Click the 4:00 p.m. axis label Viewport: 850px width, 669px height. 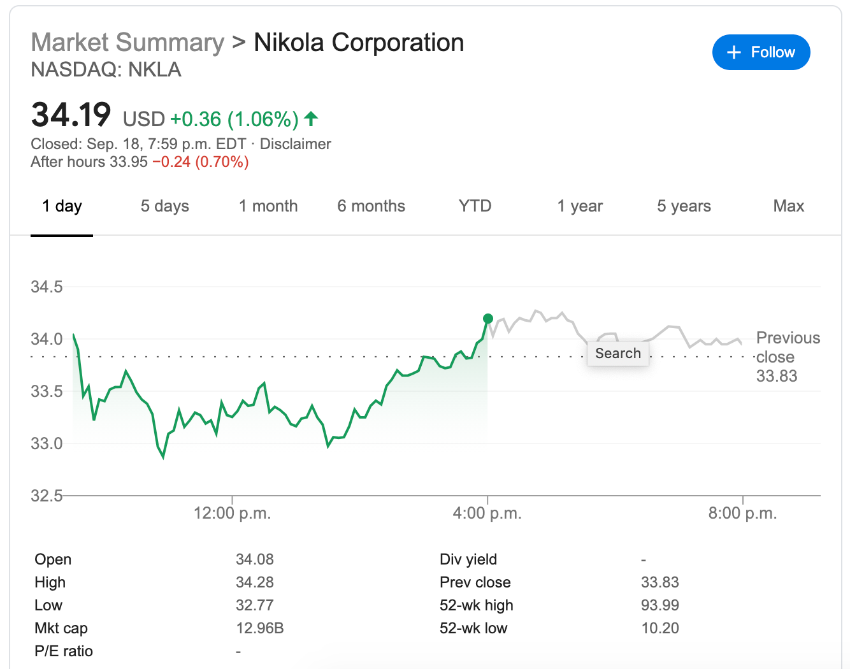[487, 514]
